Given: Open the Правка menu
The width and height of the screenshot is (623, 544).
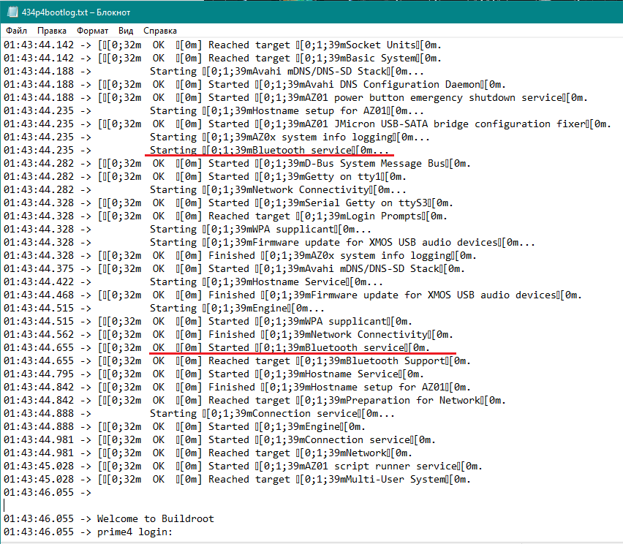Looking at the screenshot, I should coord(52,31).
